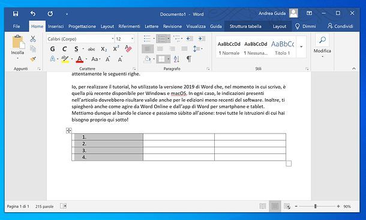Switch to the Progettazione tab
Screen dimensions: 366x220
point(82,26)
